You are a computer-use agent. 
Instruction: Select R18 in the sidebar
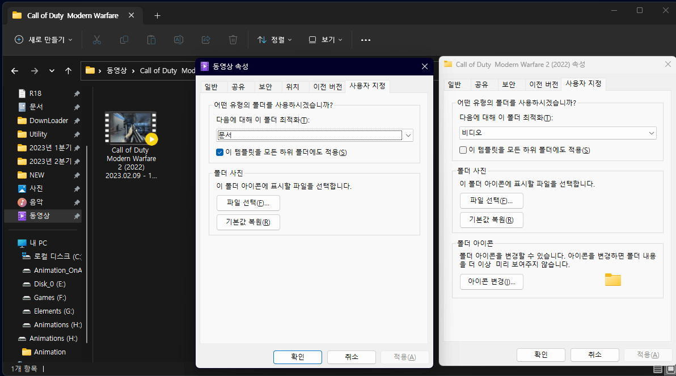(35, 93)
